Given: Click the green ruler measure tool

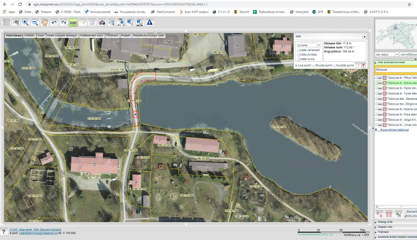Looking at the screenshot, I should point(73,22).
